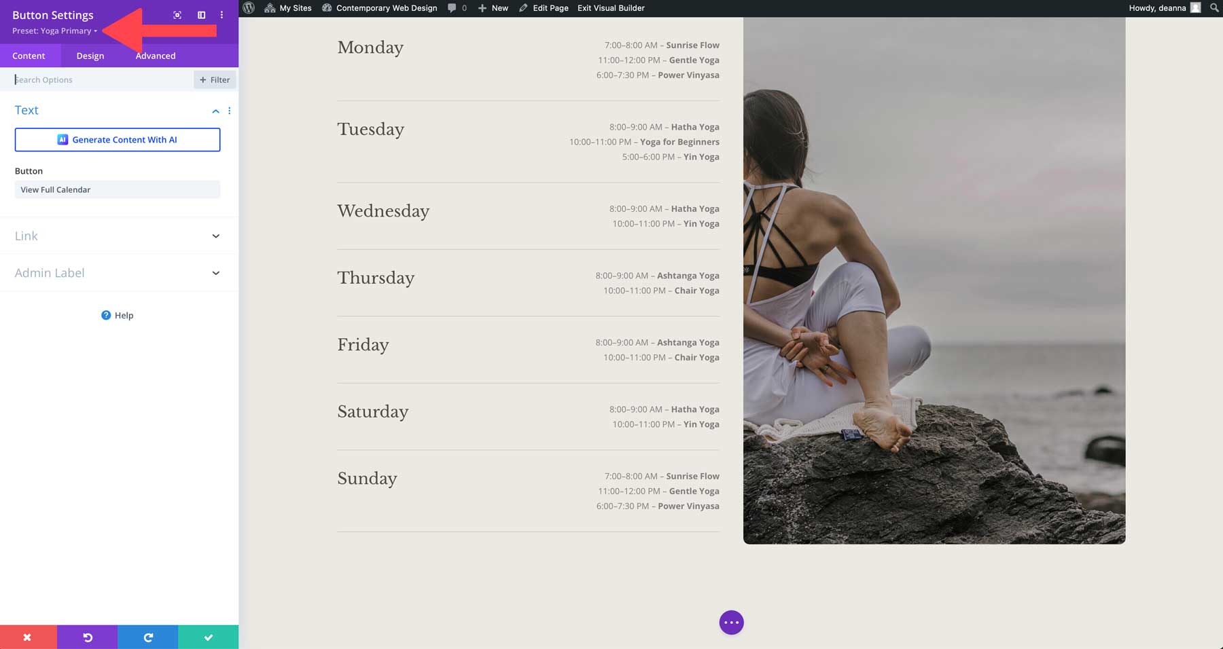Save changes with the green checkmark
The image size is (1223, 649).
[208, 637]
